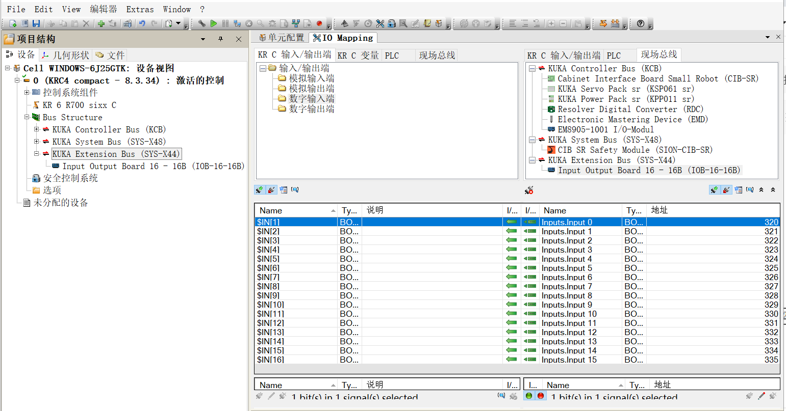Click the blue padlock toolbar icon
Viewport: 786px width, 411px height.
pyautogui.click(x=392, y=23)
